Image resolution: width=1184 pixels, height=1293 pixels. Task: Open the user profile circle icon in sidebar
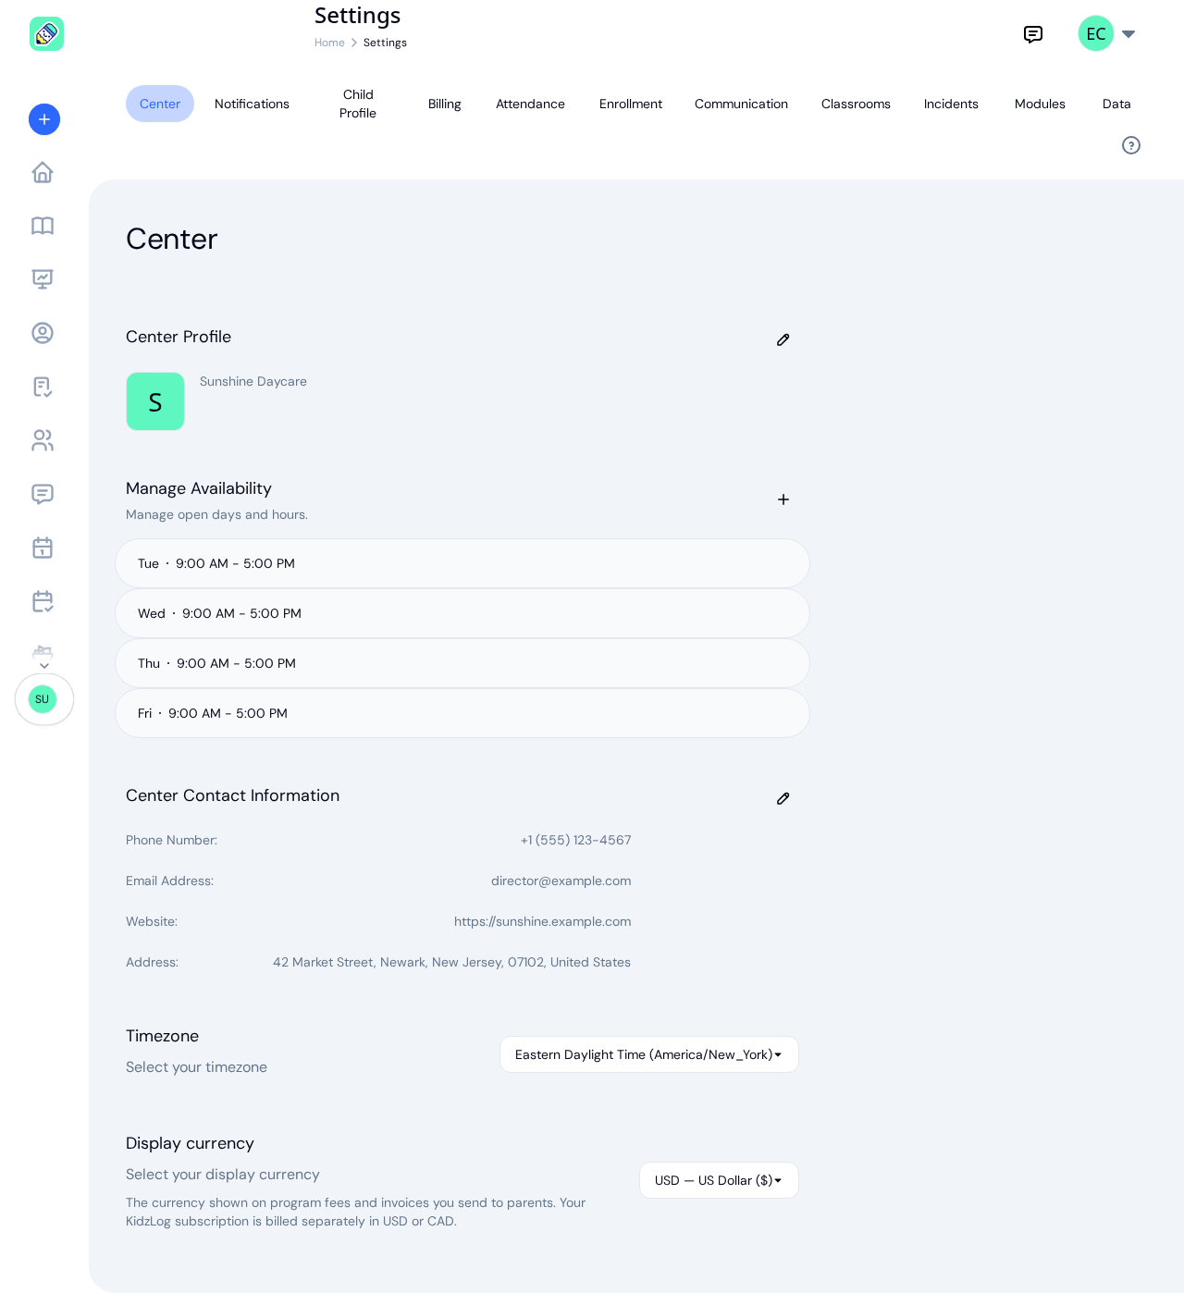point(43,333)
